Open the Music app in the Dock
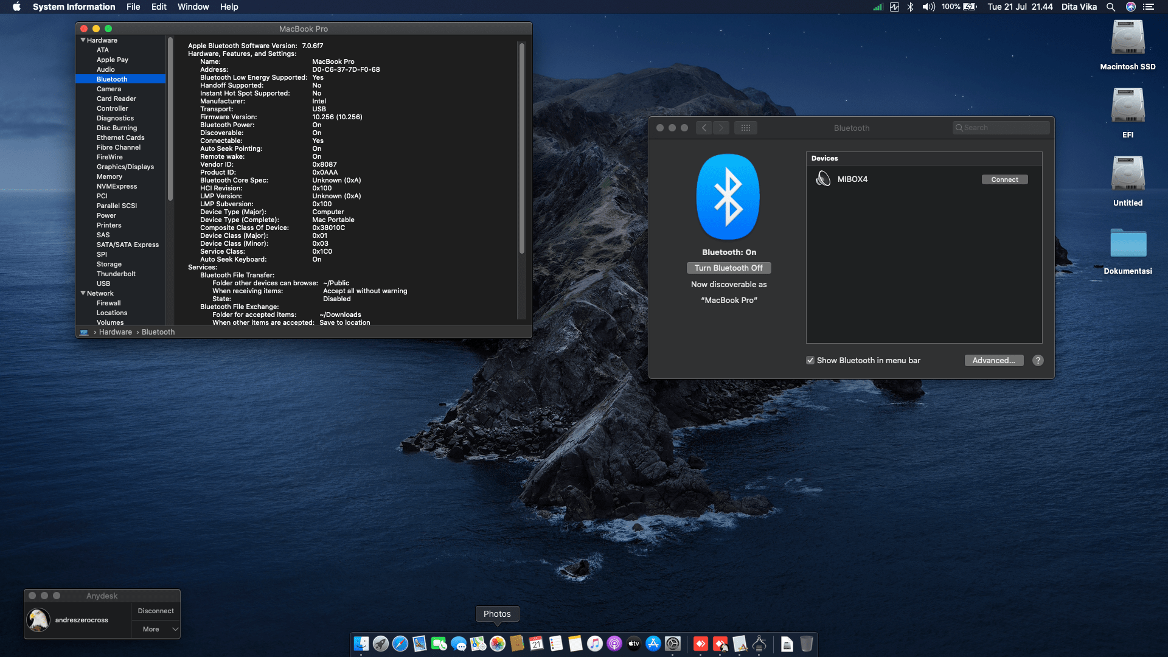This screenshot has height=657, width=1168. [595, 644]
